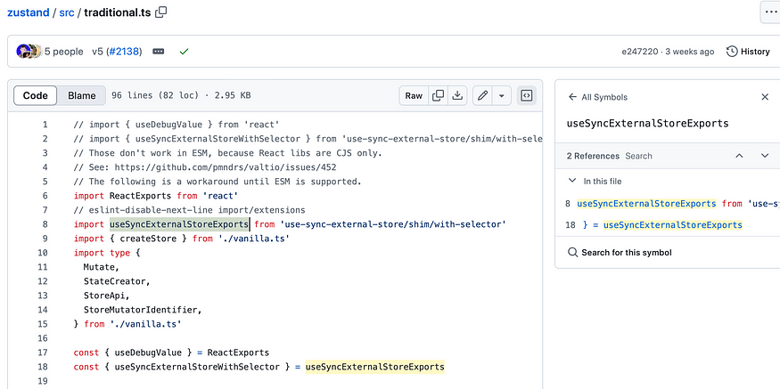Open commit e247220

pyautogui.click(x=640, y=51)
